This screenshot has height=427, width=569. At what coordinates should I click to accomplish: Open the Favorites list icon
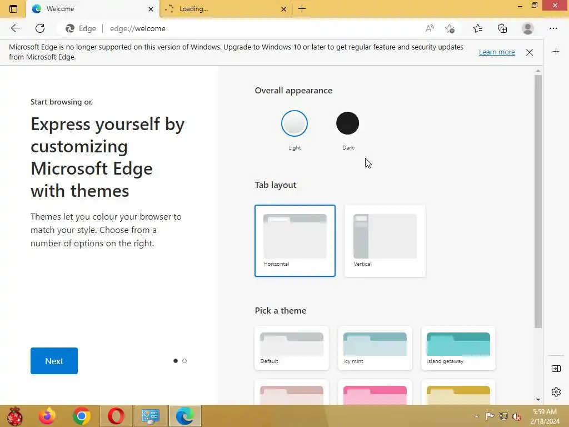click(x=478, y=28)
